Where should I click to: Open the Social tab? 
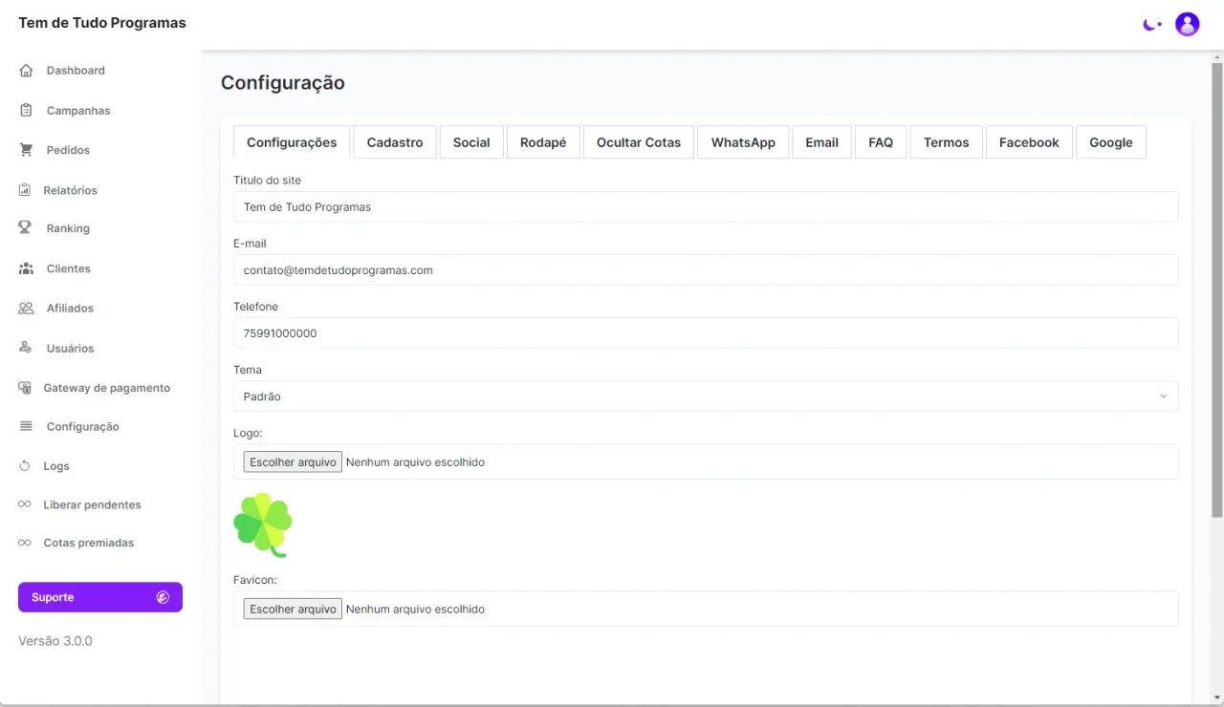point(471,142)
